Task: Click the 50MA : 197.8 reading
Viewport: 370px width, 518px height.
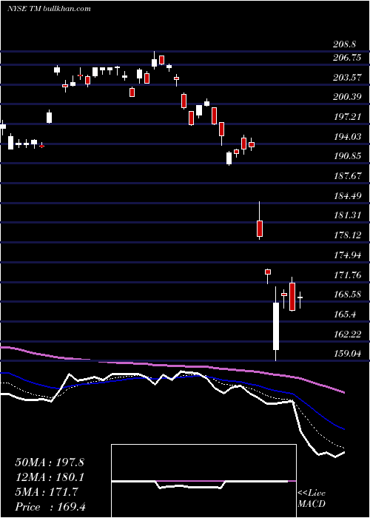Action: [x=50, y=462]
